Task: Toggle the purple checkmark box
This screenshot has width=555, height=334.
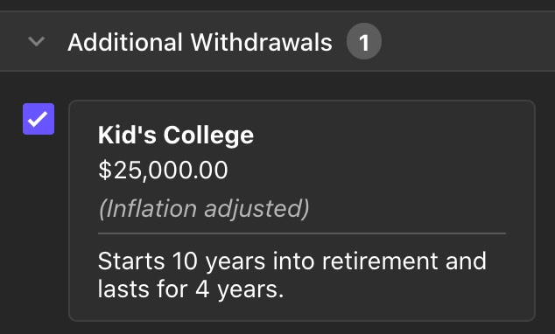Action: click(x=39, y=119)
